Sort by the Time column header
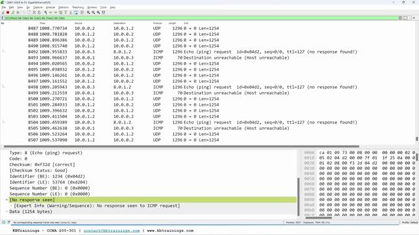The width and height of the screenshot is (419, 235). pyautogui.click(x=43, y=23)
